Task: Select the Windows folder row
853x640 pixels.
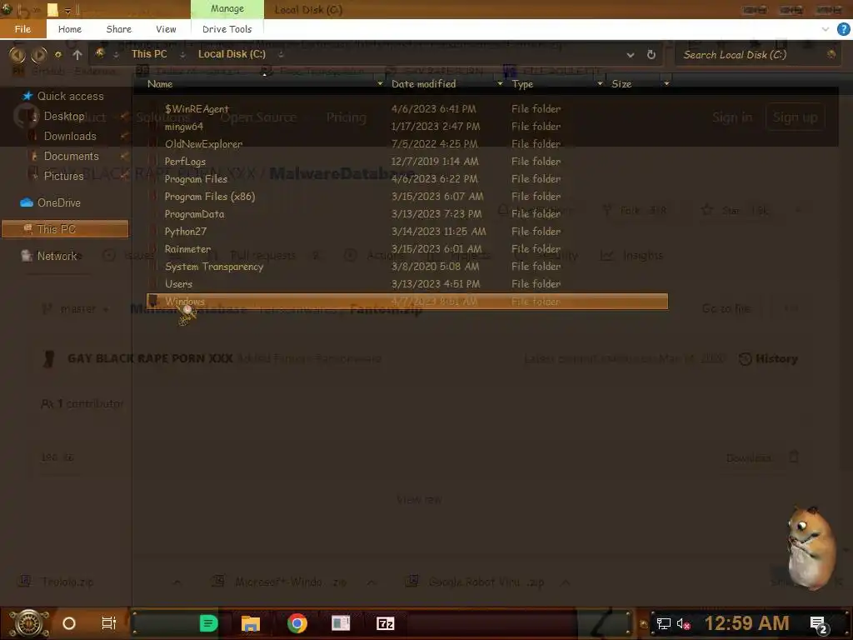Action: click(x=407, y=302)
